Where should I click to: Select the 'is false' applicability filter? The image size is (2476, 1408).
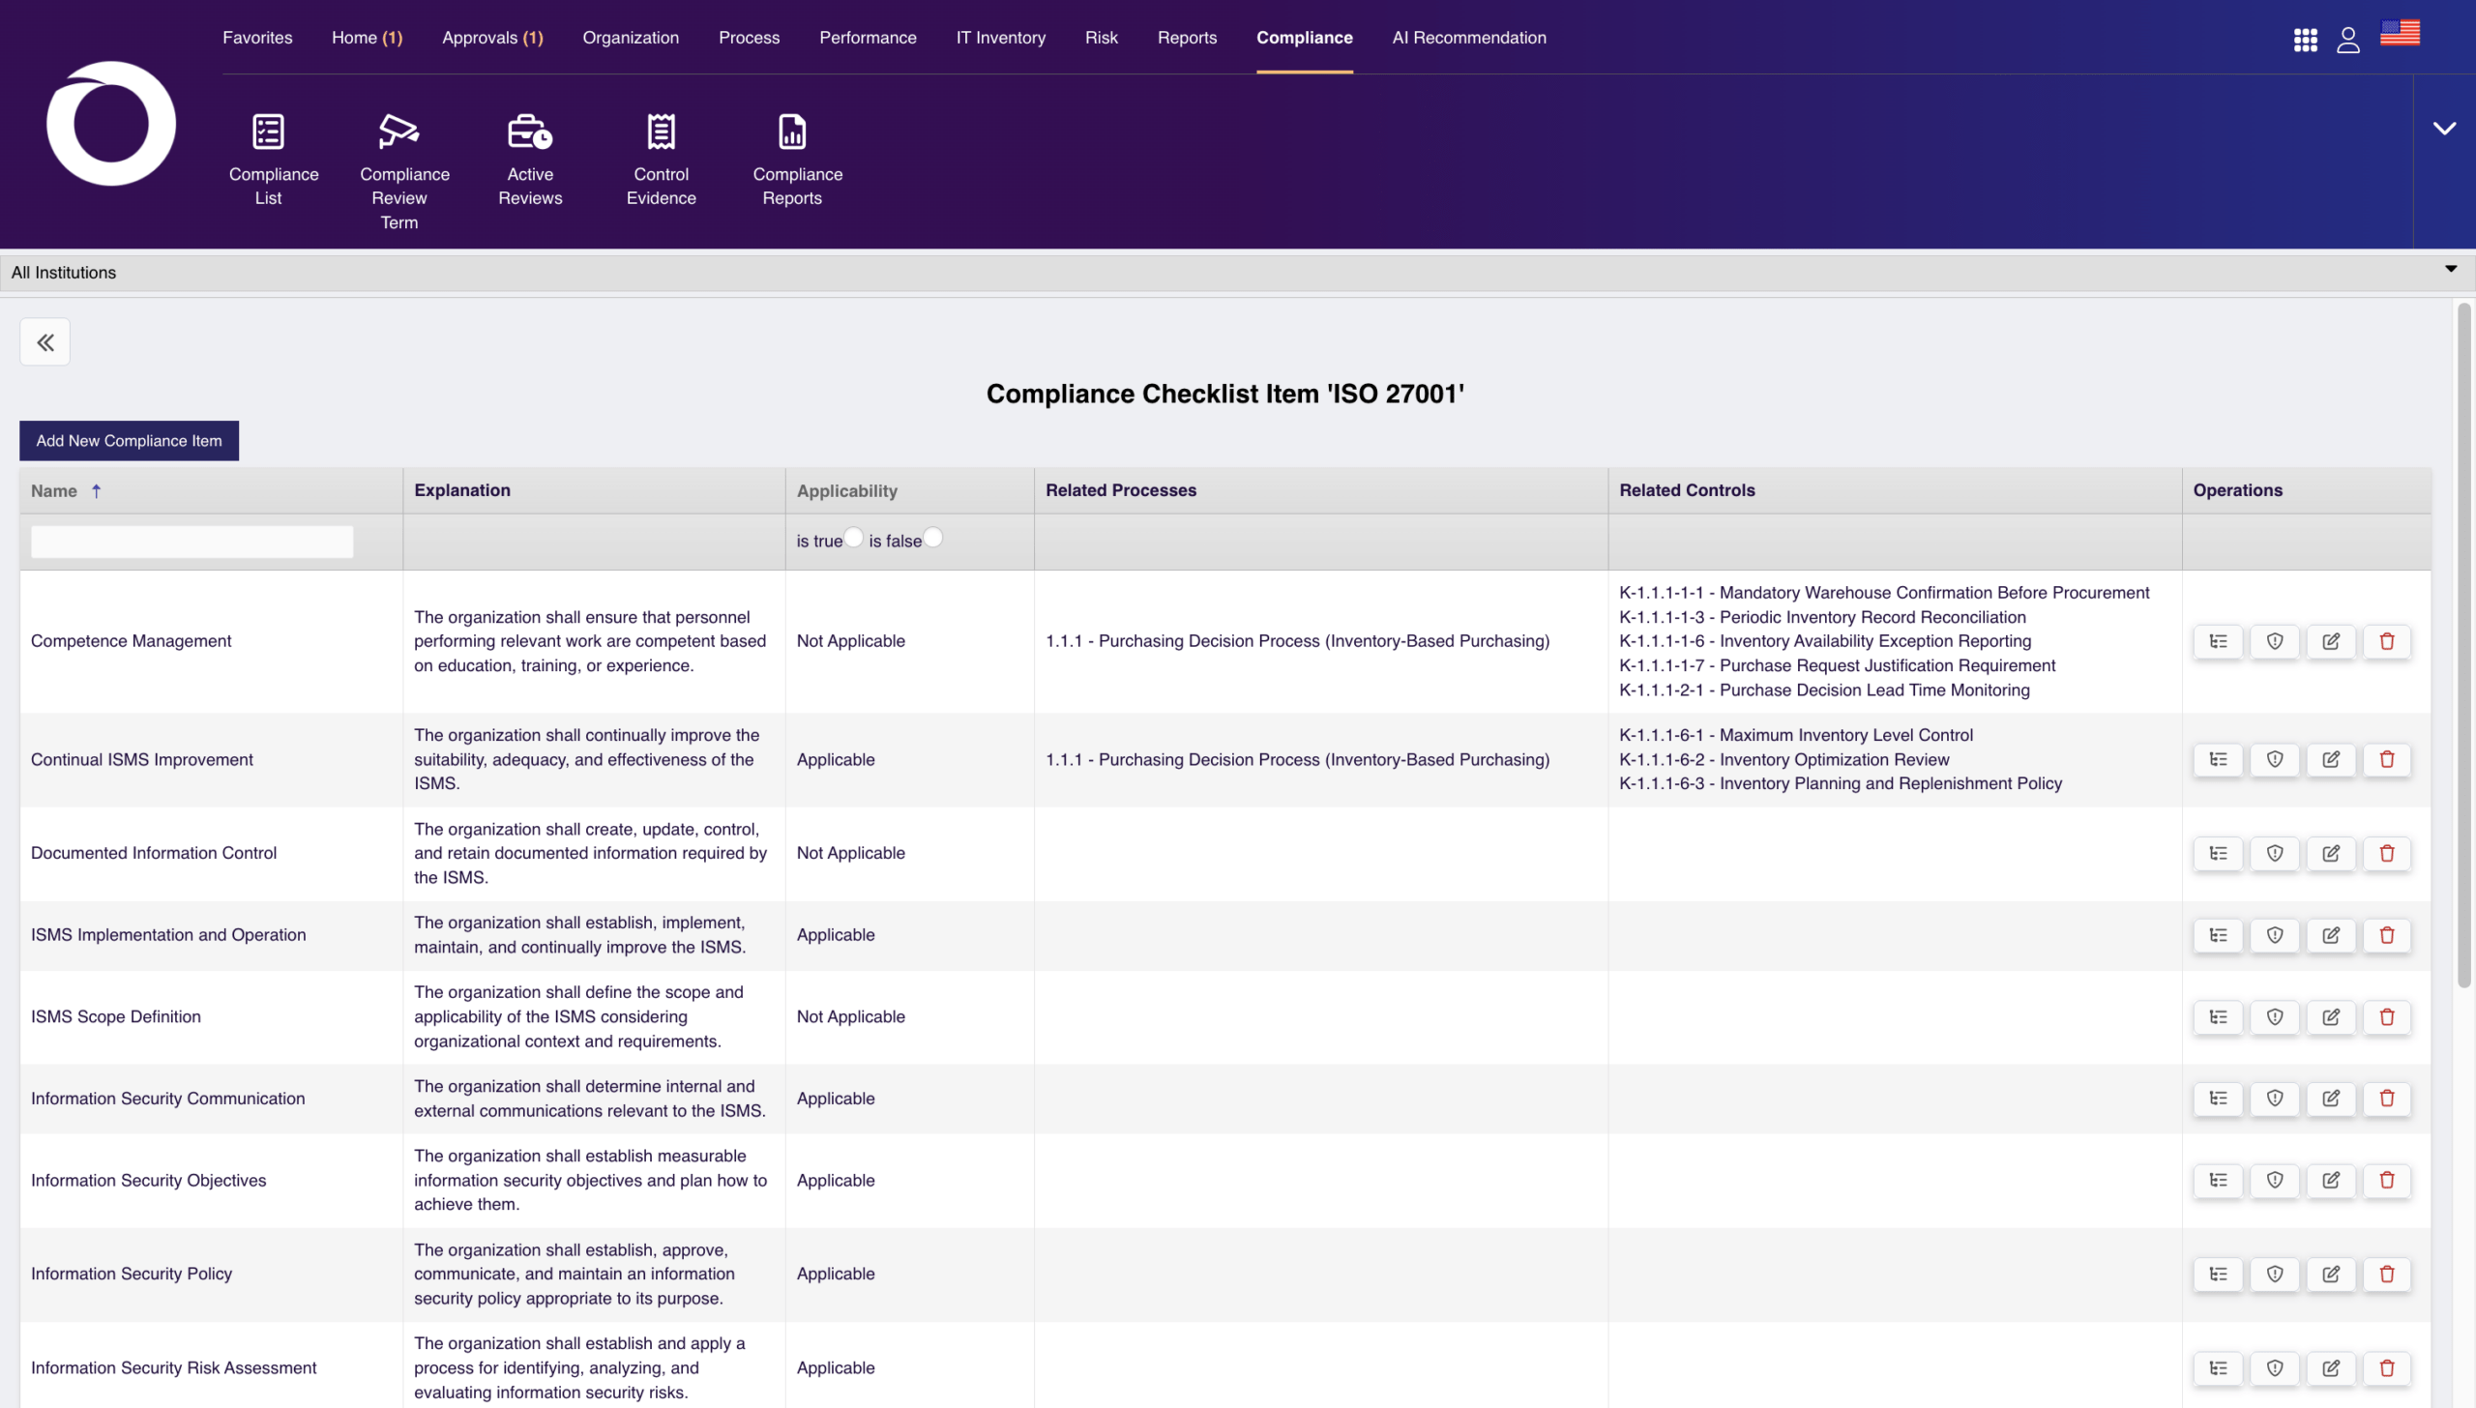[x=932, y=538]
